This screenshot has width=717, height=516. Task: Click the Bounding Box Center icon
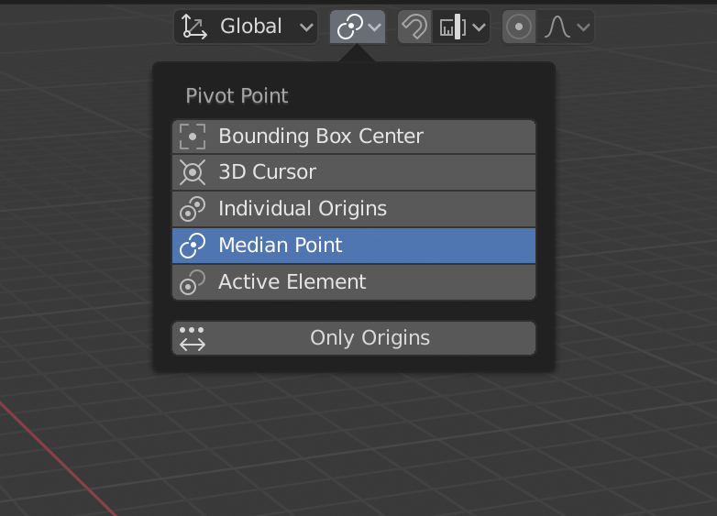click(x=193, y=137)
